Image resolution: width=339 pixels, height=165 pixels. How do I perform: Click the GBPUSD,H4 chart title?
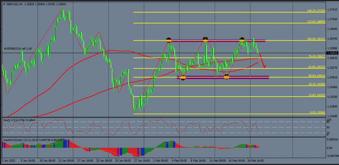(x=15, y=4)
